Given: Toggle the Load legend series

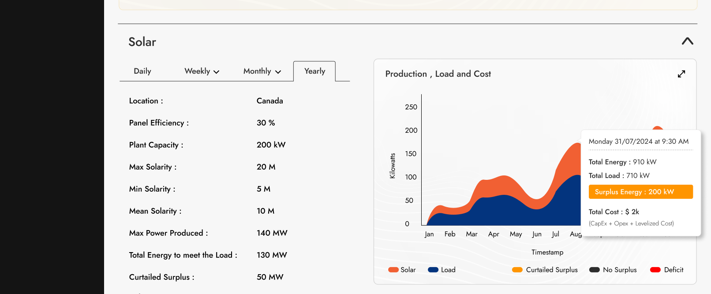Looking at the screenshot, I should click(x=448, y=270).
